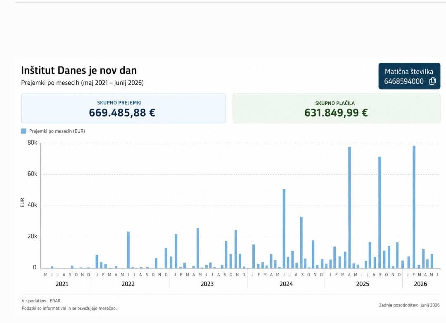Click the Inštitut Danes je nov dan title
Image resolution: width=446 pixels, height=323 pixels.
[79, 70]
